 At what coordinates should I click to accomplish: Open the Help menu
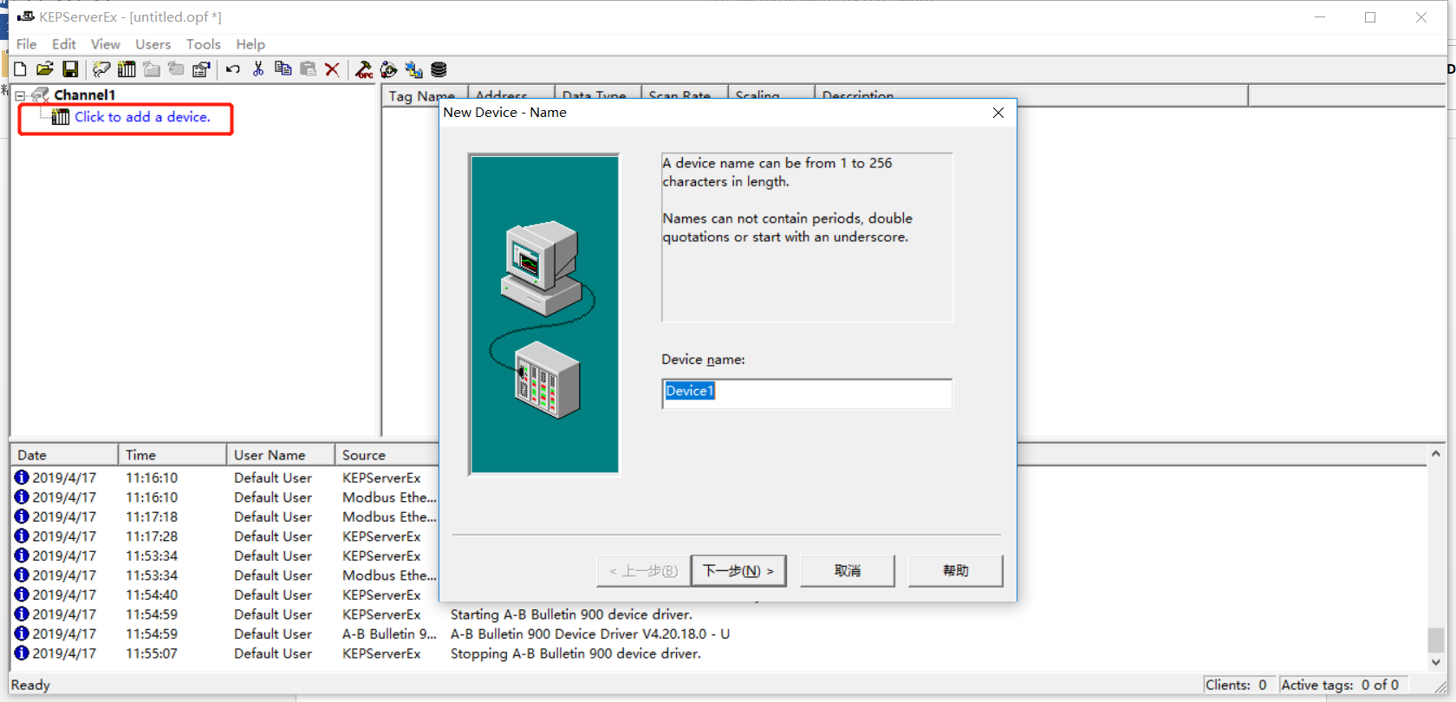point(250,44)
